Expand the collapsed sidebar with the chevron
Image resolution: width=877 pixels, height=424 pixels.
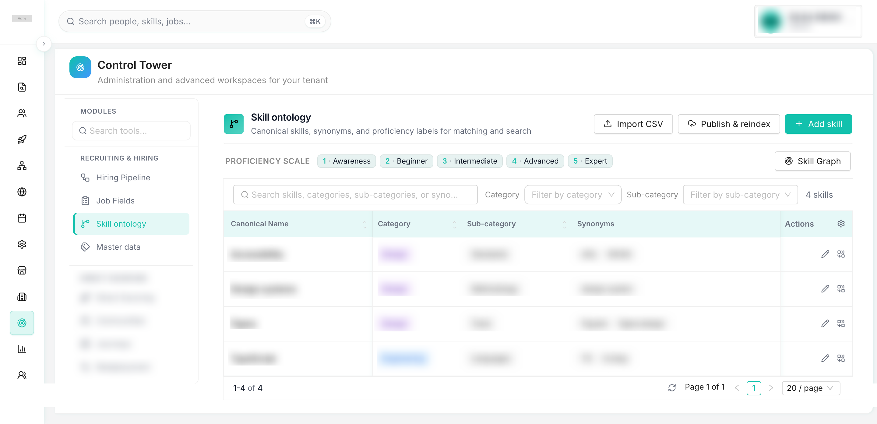tap(44, 44)
